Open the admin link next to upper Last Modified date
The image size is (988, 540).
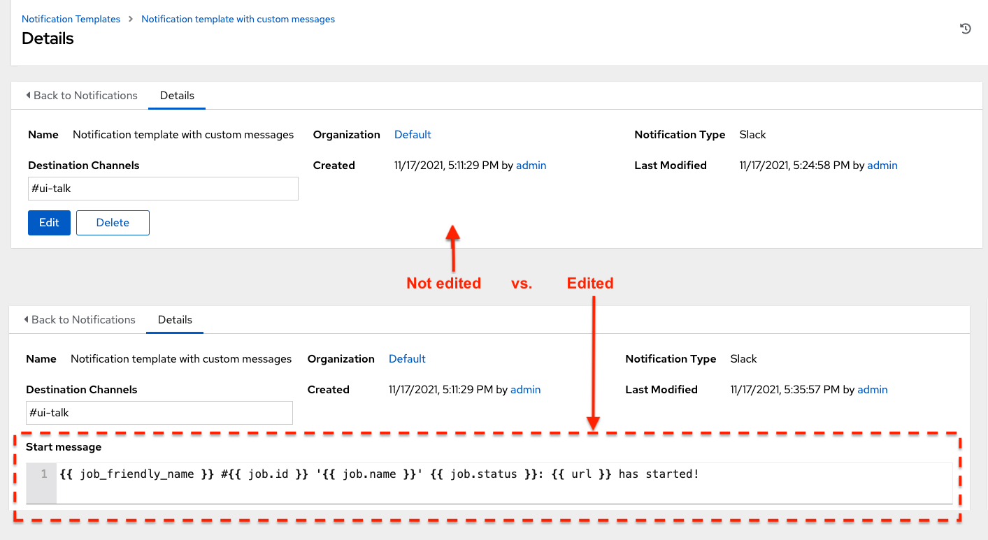click(x=882, y=165)
